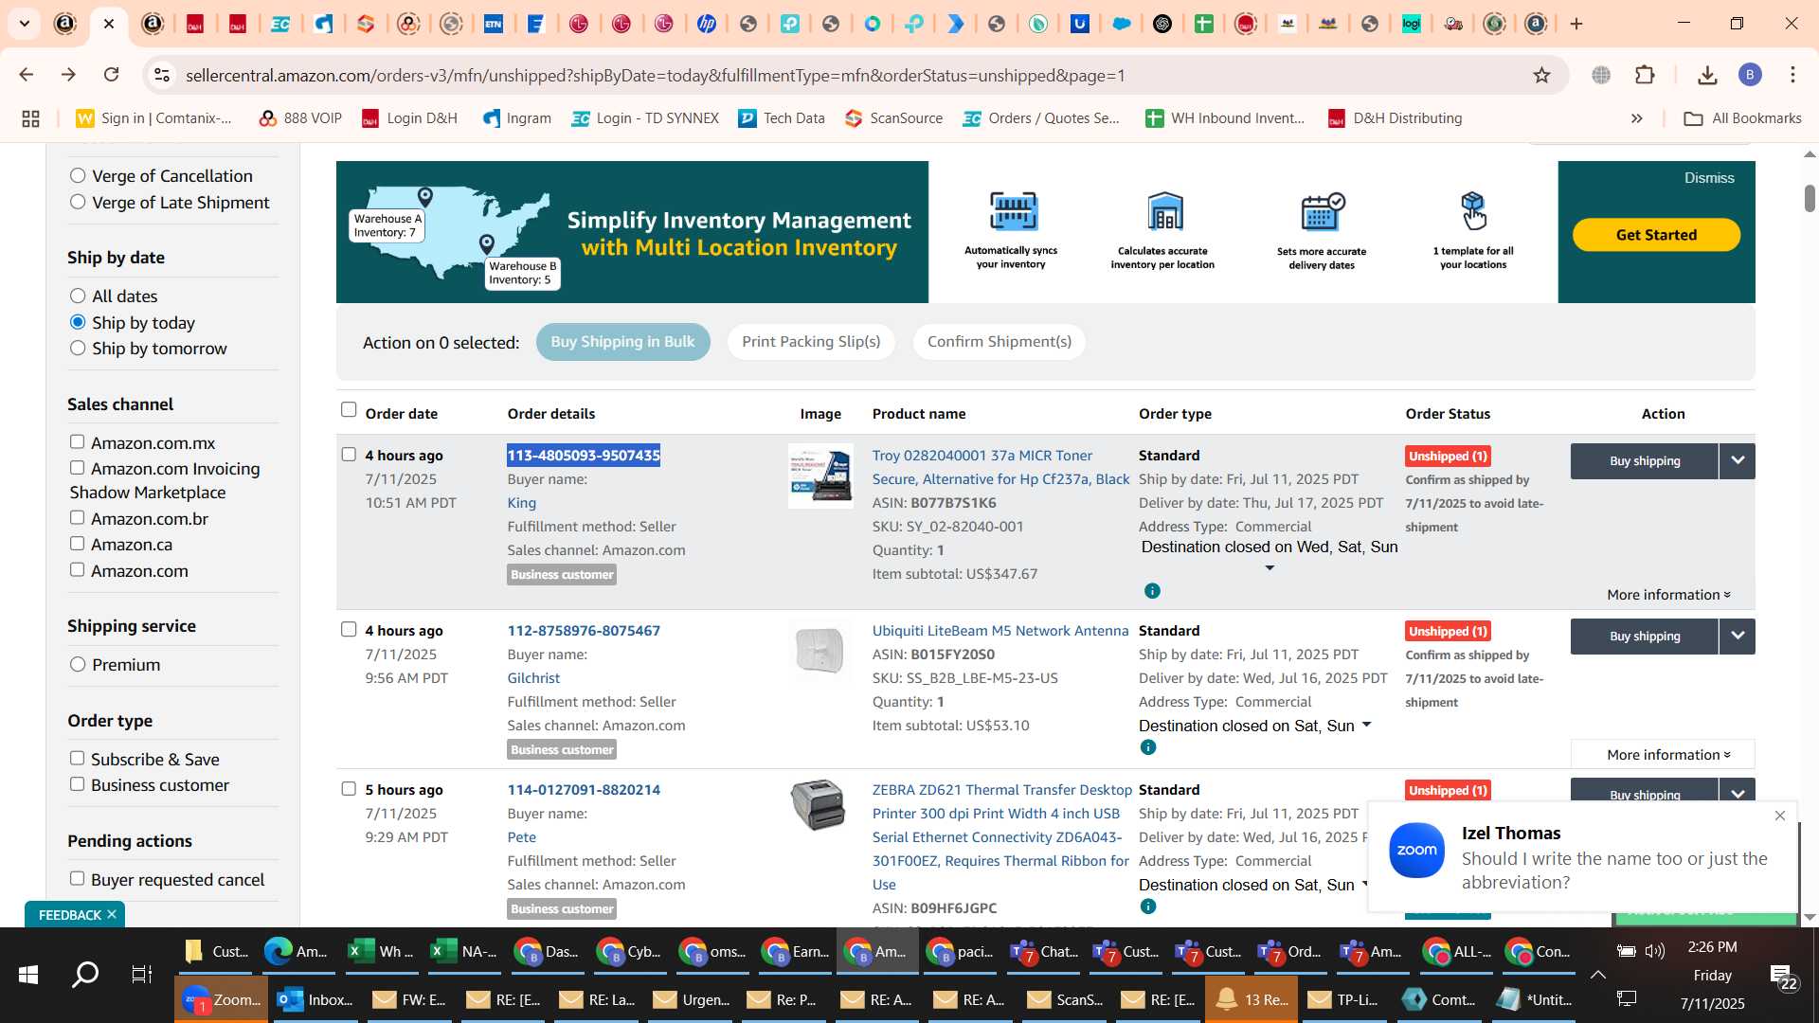The height and width of the screenshot is (1023, 1819).
Task: Select order 112-8758976-8075467 checkbox
Action: click(349, 629)
